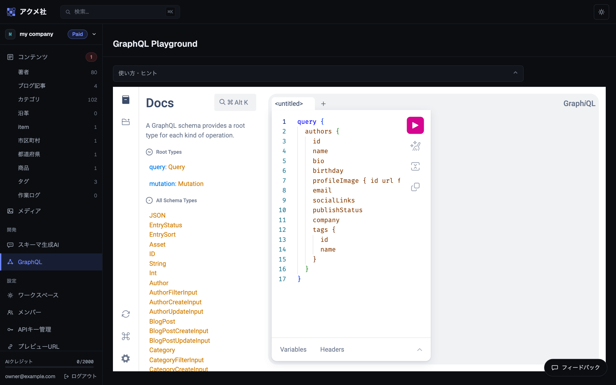Switch to the untitled query tab
This screenshot has height=385, width=616.
point(293,104)
